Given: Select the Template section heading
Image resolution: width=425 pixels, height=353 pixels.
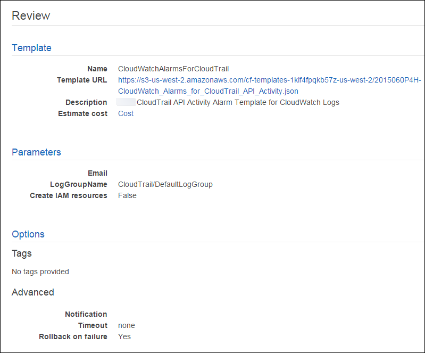Looking at the screenshot, I should [31, 48].
